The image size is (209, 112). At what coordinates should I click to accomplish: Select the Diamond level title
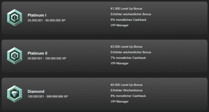[36, 92]
